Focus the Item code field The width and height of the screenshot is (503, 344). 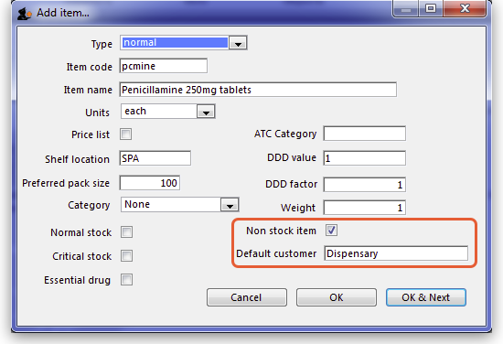click(164, 66)
